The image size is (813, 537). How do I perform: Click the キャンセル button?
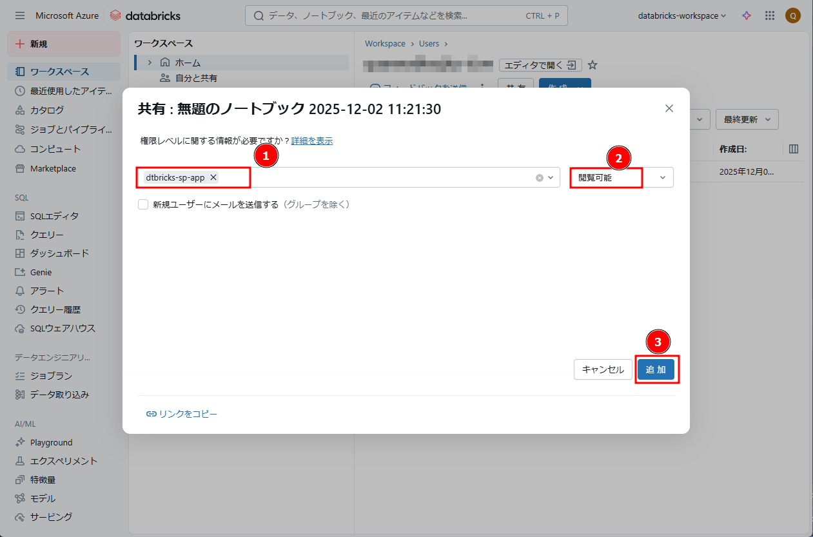pyautogui.click(x=603, y=369)
